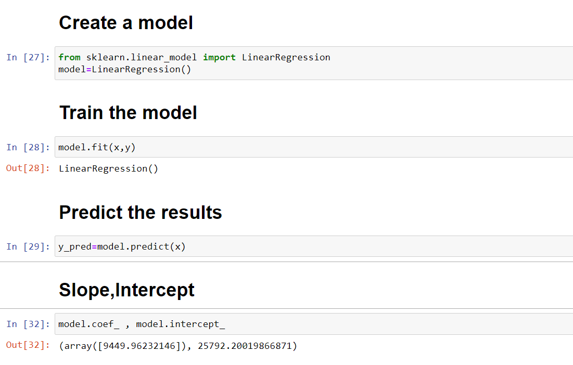The image size is (573, 365).
Task: Select the In [28] cell prompt
Action: click(28, 148)
